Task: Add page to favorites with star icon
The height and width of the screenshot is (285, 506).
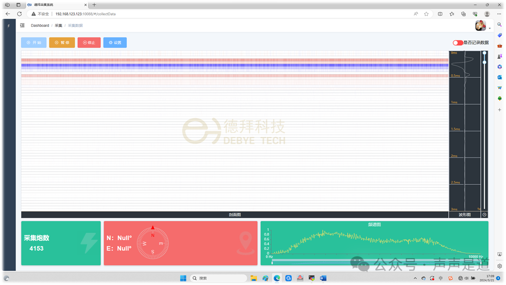Action: coord(426,14)
